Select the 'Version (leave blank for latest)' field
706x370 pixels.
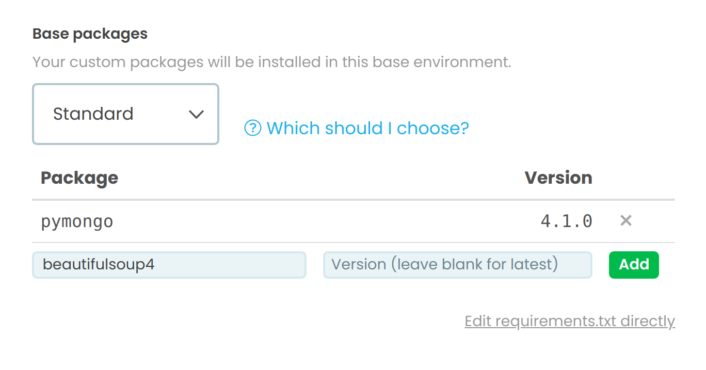click(x=457, y=264)
